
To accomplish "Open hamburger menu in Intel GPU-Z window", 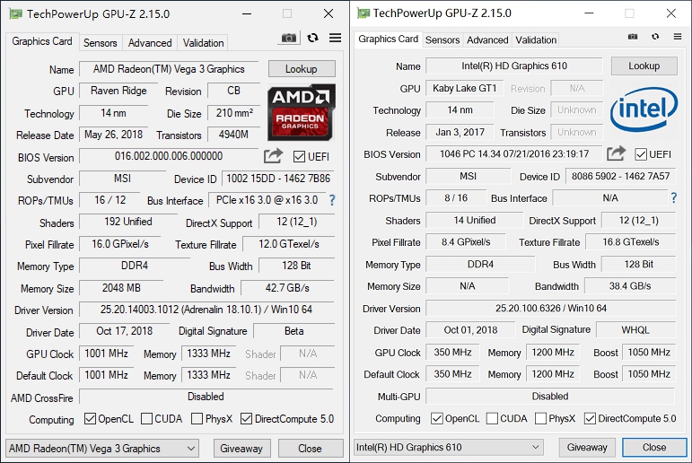I will (678, 37).
